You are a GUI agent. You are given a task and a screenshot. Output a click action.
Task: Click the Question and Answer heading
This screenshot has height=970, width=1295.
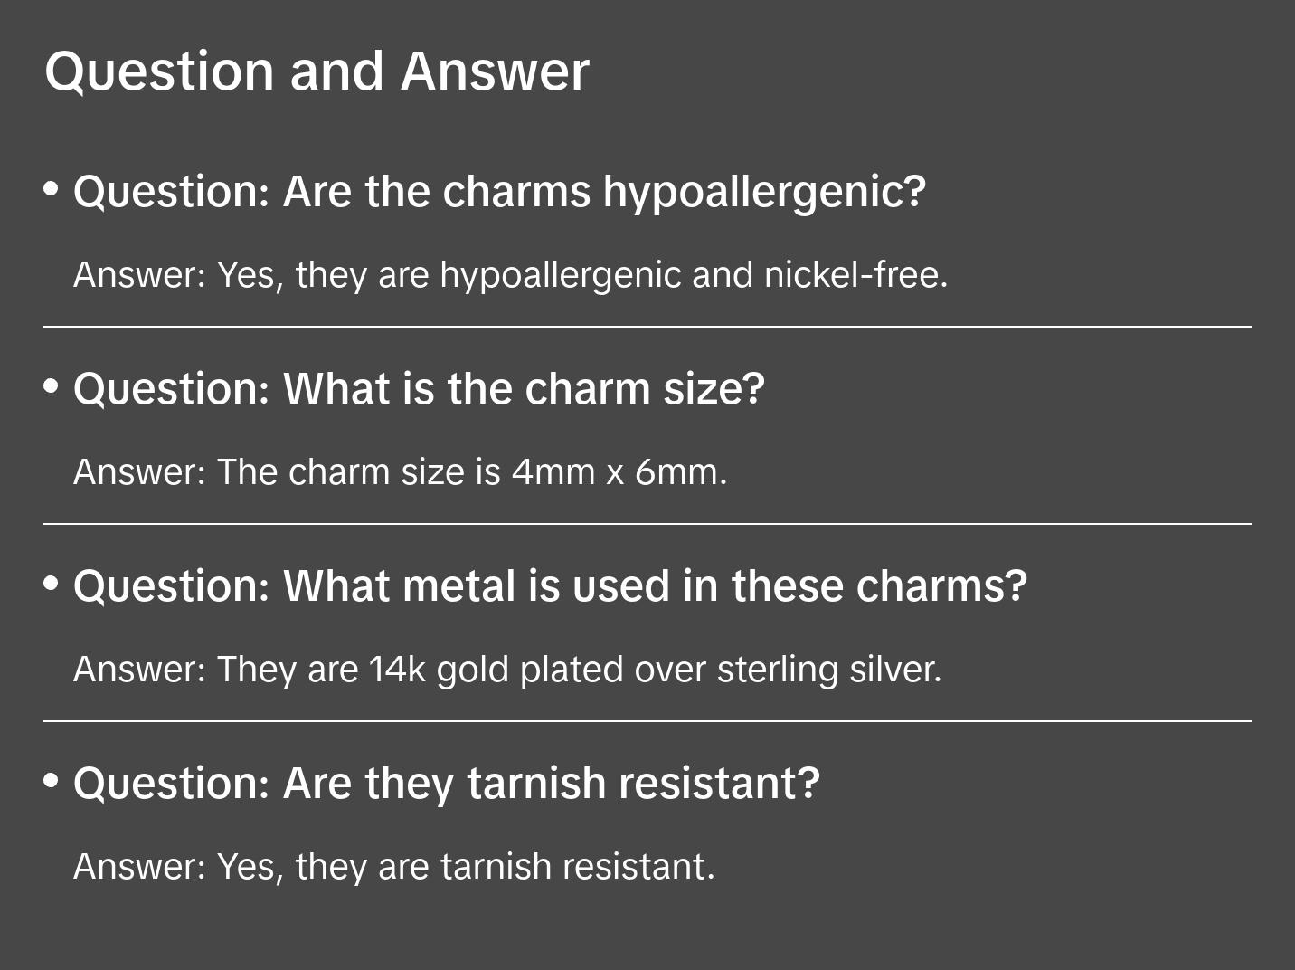pos(317,71)
